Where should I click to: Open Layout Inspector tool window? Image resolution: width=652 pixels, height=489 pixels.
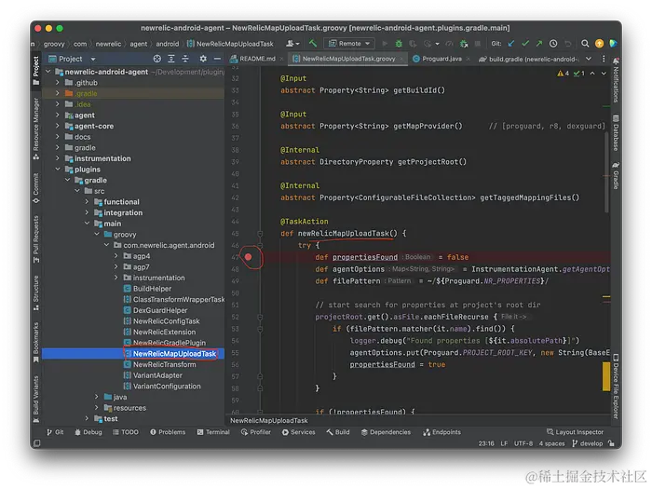coord(575,432)
